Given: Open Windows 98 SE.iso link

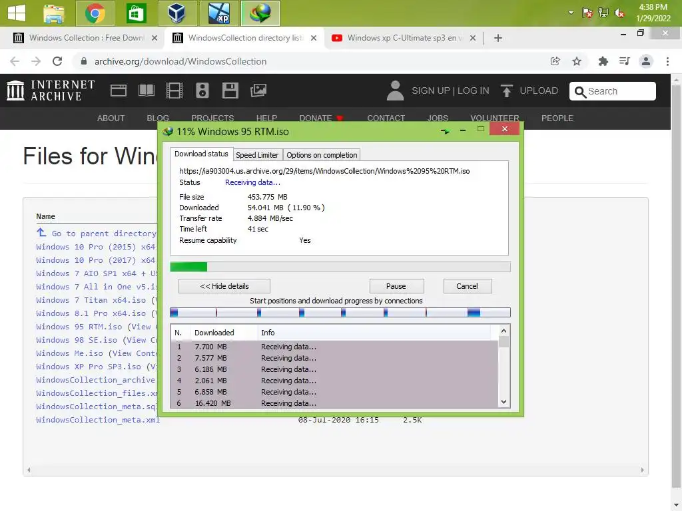Looking at the screenshot, I should [77, 340].
